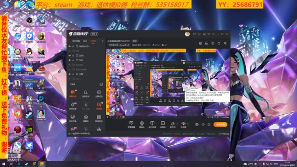The height and width of the screenshot is (167, 297).
Task: Open the orange 讲弹幕 tool
Action: click(x=99, y=106)
